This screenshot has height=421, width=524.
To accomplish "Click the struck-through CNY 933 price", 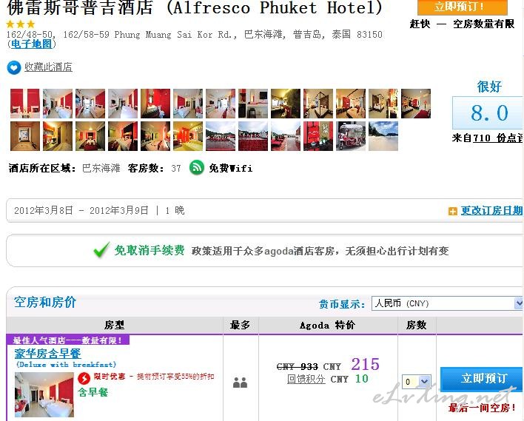I will 298,366.
